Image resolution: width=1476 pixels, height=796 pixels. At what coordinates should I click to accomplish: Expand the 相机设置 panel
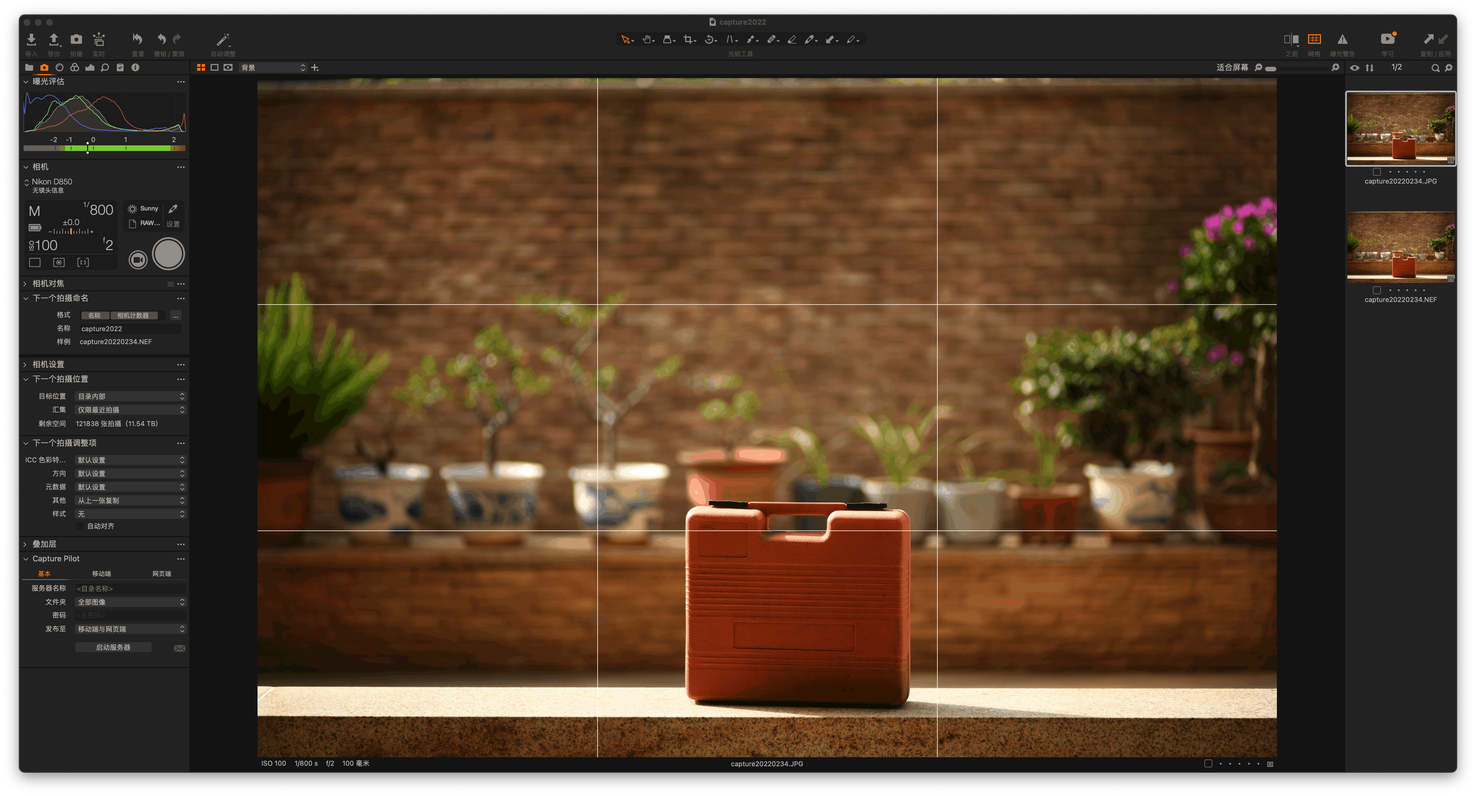coord(48,364)
